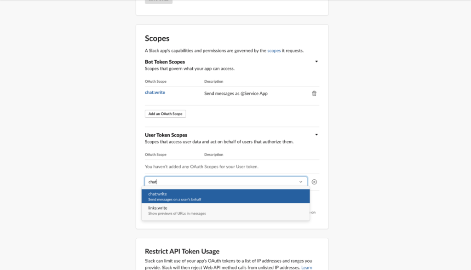Follow the Learn link about IP restrictions
Image resolution: width=471 pixels, height=270 pixels.
(306, 267)
